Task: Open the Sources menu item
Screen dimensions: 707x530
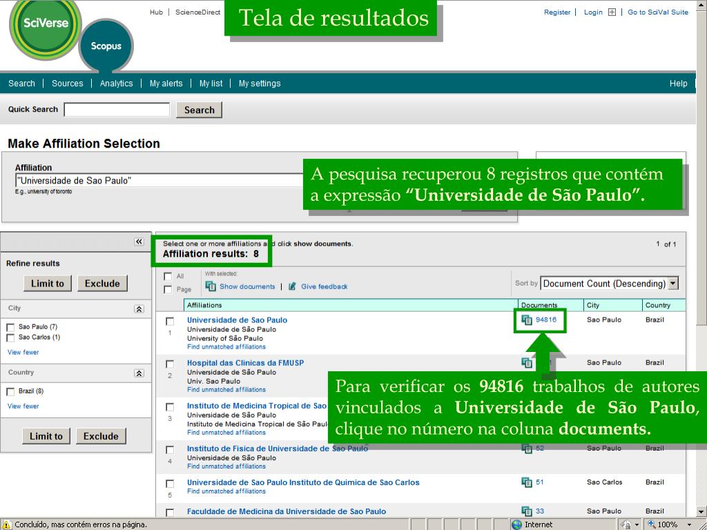Action: click(x=68, y=84)
